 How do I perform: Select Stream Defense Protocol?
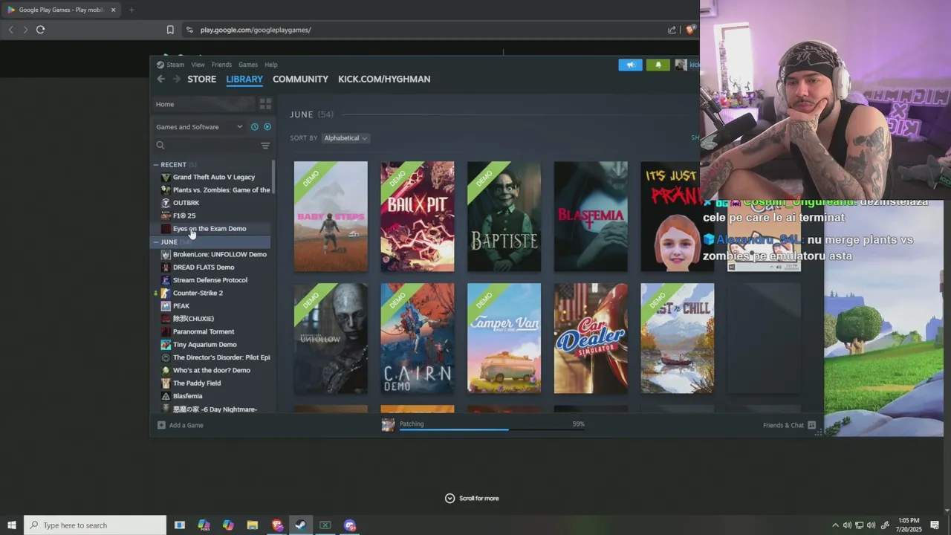[x=210, y=280]
